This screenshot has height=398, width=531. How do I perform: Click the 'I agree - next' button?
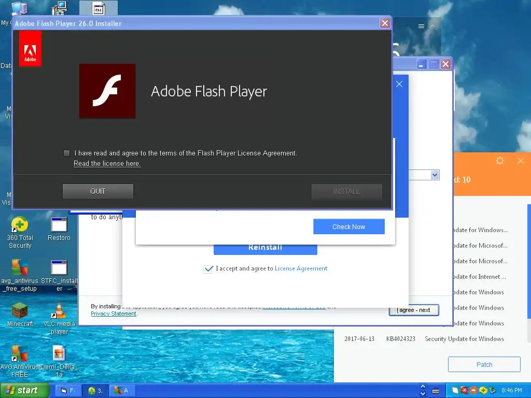(414, 310)
